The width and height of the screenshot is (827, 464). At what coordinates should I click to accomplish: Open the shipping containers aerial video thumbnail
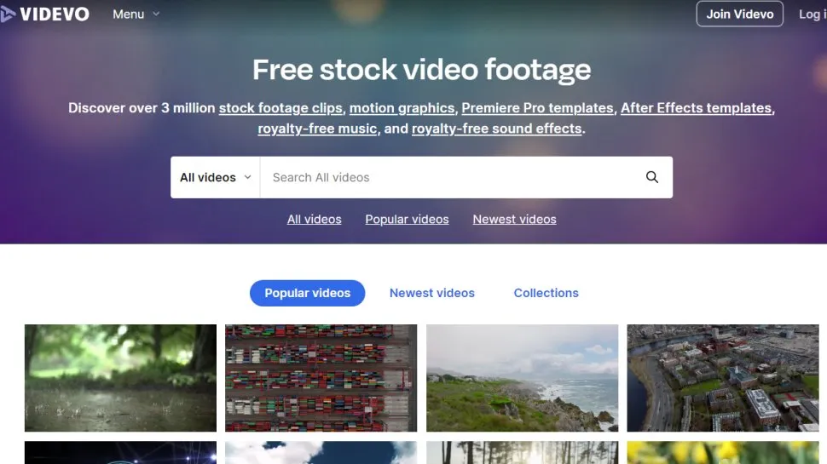coord(321,378)
